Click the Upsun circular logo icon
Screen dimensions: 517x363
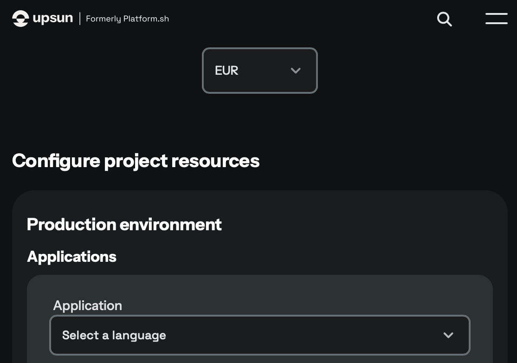pyautogui.click(x=20, y=19)
